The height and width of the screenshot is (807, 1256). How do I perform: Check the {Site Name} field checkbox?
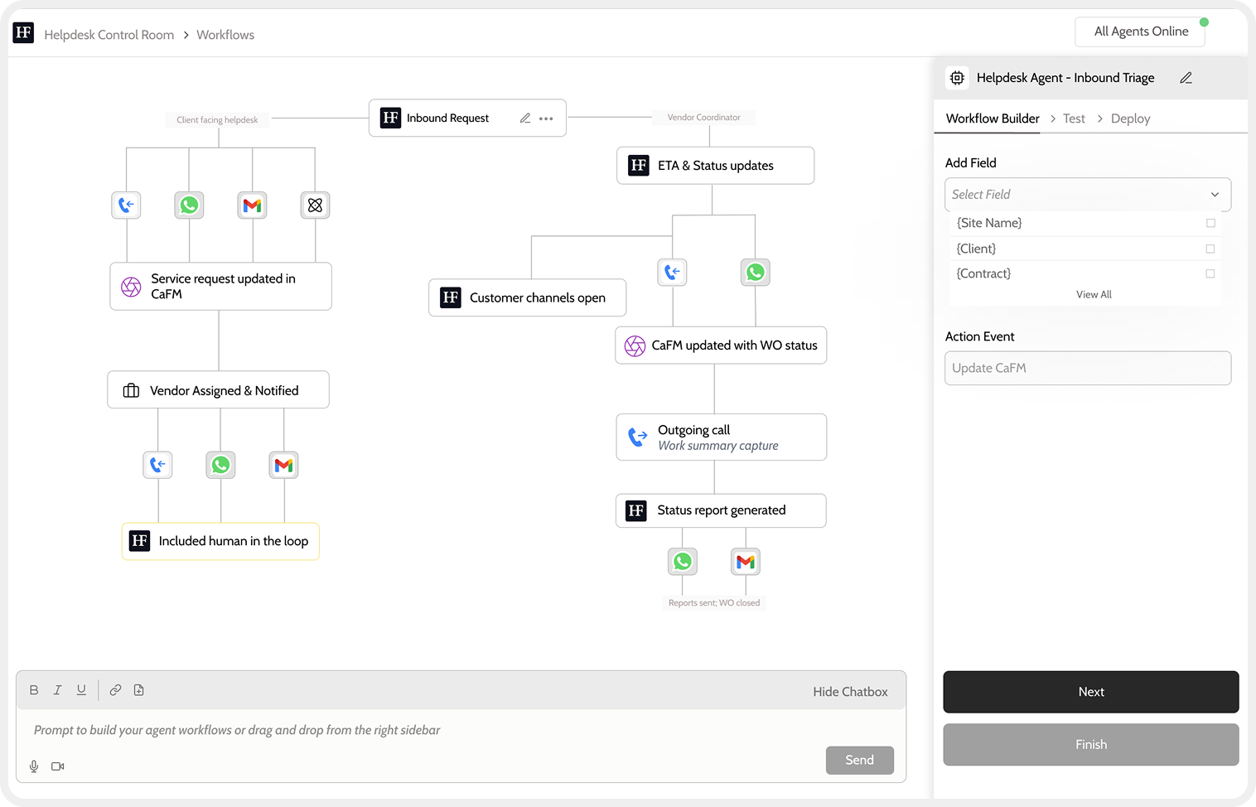(x=1210, y=223)
